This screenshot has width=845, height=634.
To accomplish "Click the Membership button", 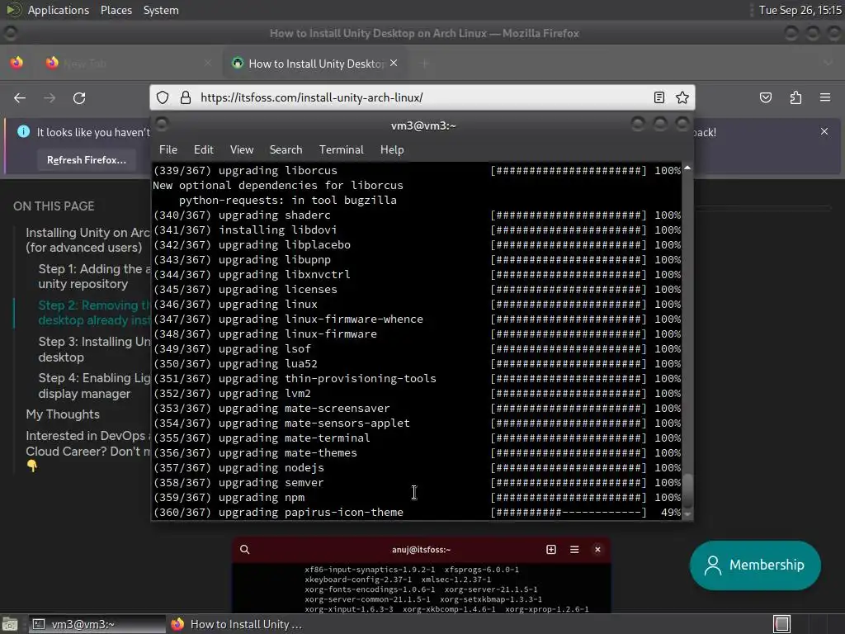I will click(755, 565).
